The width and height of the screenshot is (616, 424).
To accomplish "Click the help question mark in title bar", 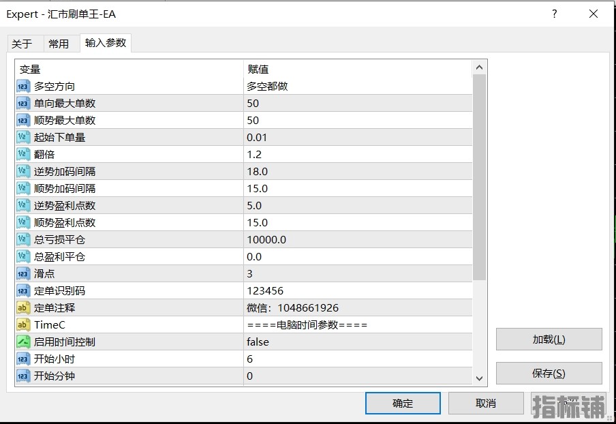I will (x=554, y=14).
